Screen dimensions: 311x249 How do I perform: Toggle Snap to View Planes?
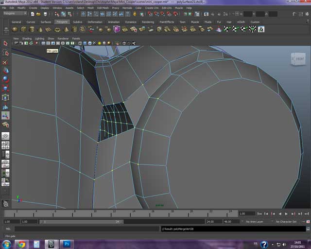click(169, 14)
